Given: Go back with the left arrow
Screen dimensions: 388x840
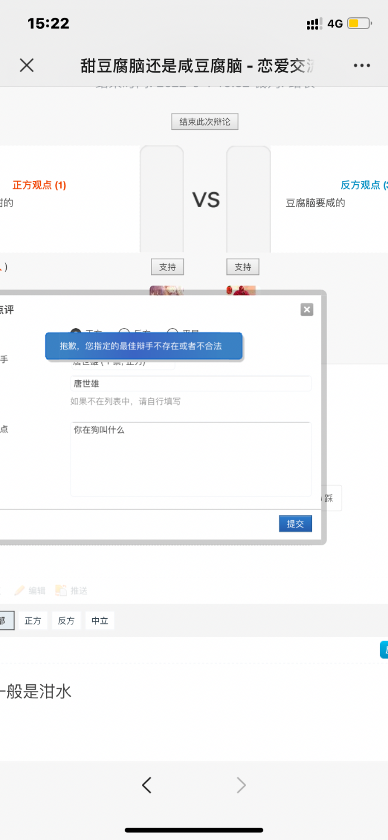Looking at the screenshot, I should click(146, 786).
